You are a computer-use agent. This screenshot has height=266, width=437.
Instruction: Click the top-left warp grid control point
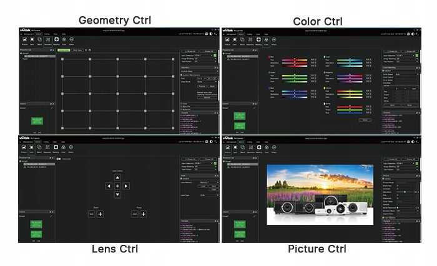pos(62,59)
